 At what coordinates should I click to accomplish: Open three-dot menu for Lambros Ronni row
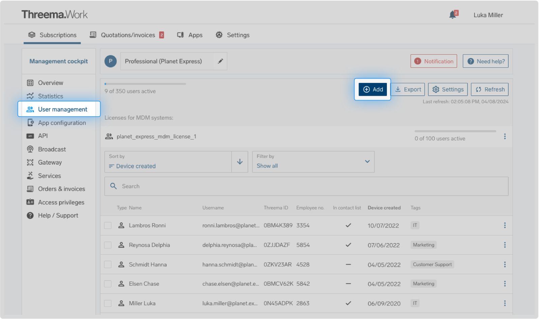[505, 225]
